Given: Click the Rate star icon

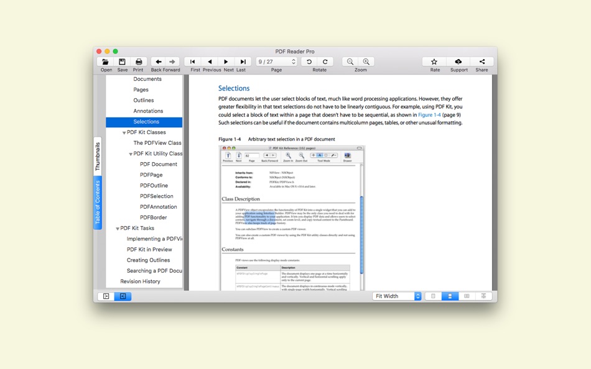Looking at the screenshot, I should [x=434, y=61].
